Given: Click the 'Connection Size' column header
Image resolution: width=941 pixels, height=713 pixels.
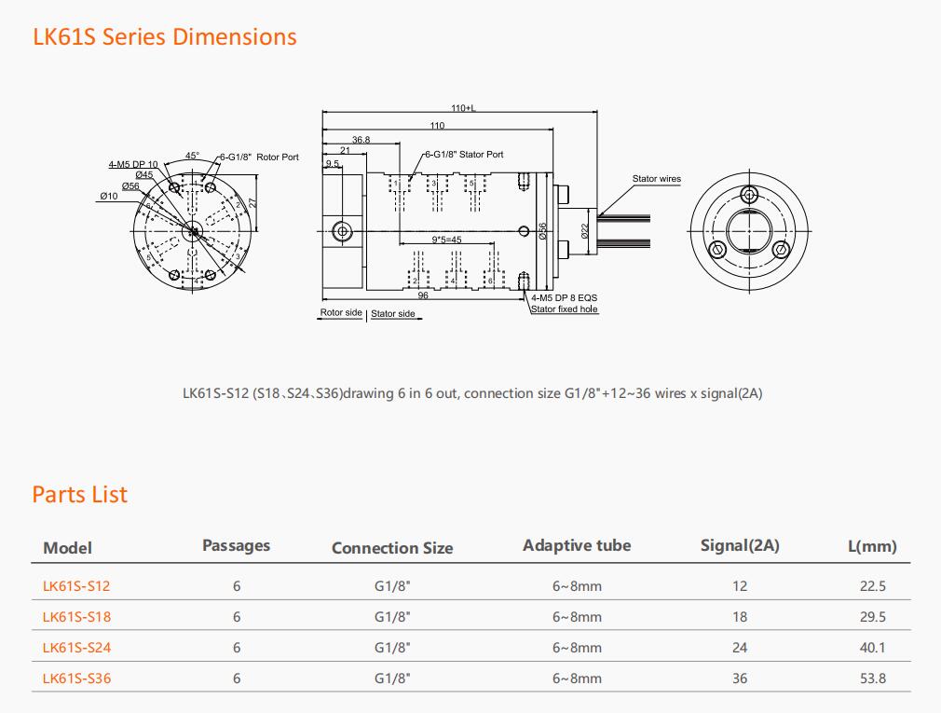Looking at the screenshot, I should (x=392, y=548).
